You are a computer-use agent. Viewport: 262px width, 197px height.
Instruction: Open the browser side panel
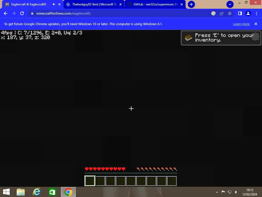(x=240, y=13)
